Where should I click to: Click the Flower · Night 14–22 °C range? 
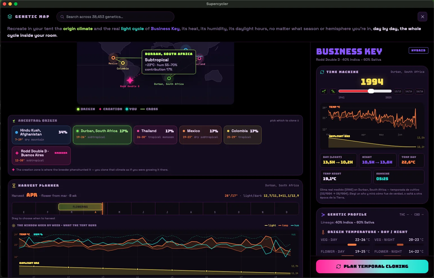coord(399,252)
